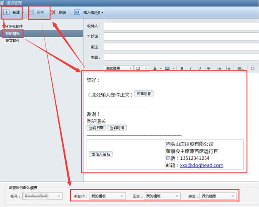Click the 新建 (New) template button

click(x=12, y=12)
